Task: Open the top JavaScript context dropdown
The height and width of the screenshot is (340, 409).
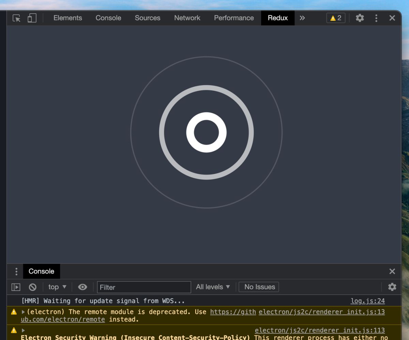Action: (x=57, y=287)
